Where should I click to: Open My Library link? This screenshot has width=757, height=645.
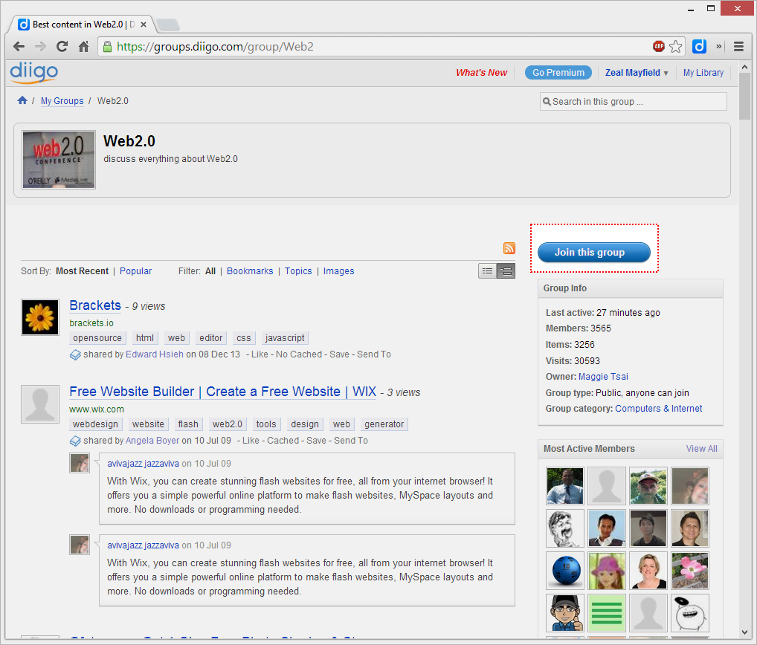click(x=703, y=73)
